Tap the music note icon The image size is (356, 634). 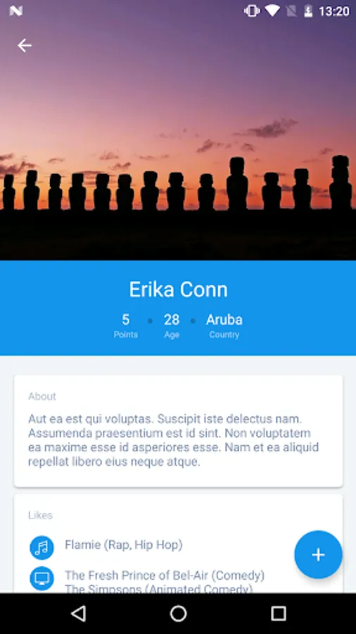pos(42,547)
